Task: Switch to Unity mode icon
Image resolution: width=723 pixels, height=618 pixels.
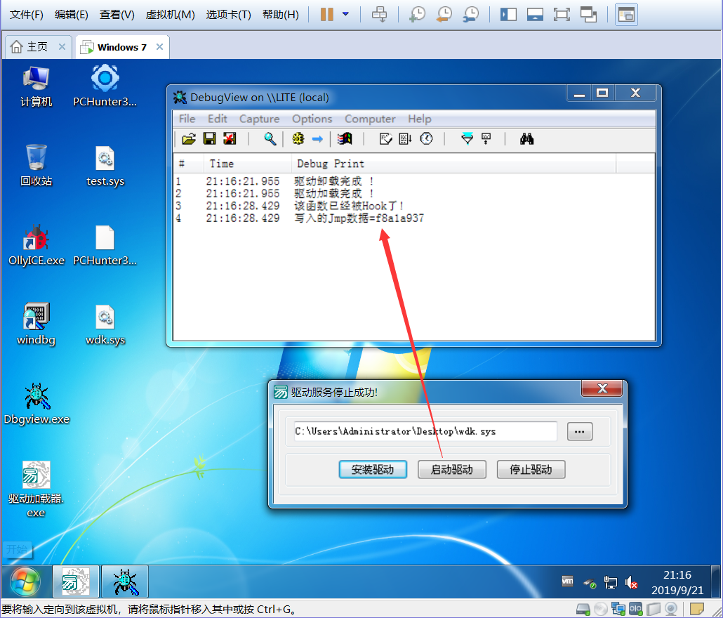Action: [588, 14]
